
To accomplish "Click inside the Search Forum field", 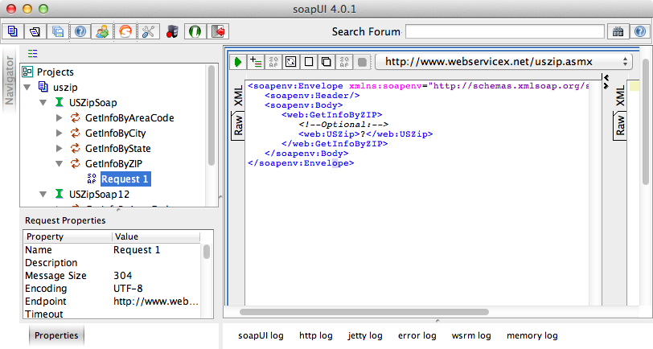I will 505,31.
